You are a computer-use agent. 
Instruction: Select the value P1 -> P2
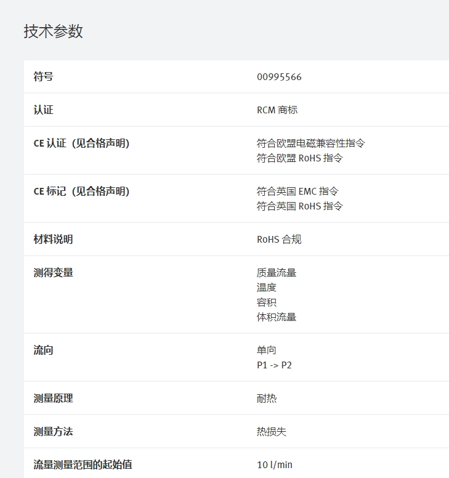274,365
